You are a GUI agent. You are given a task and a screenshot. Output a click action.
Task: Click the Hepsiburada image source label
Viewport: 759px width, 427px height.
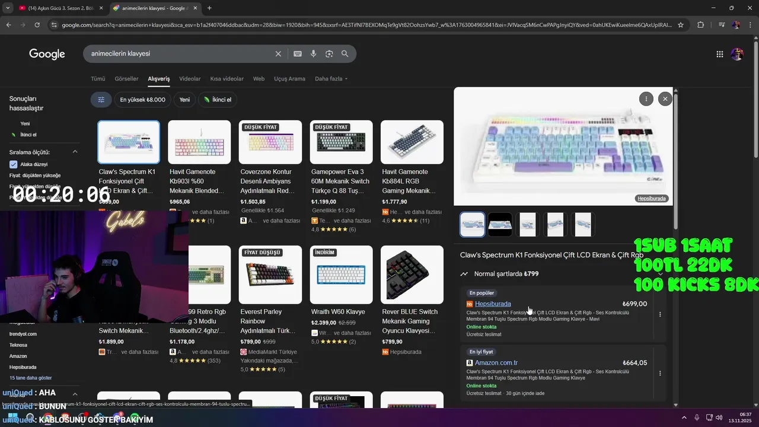652,199
